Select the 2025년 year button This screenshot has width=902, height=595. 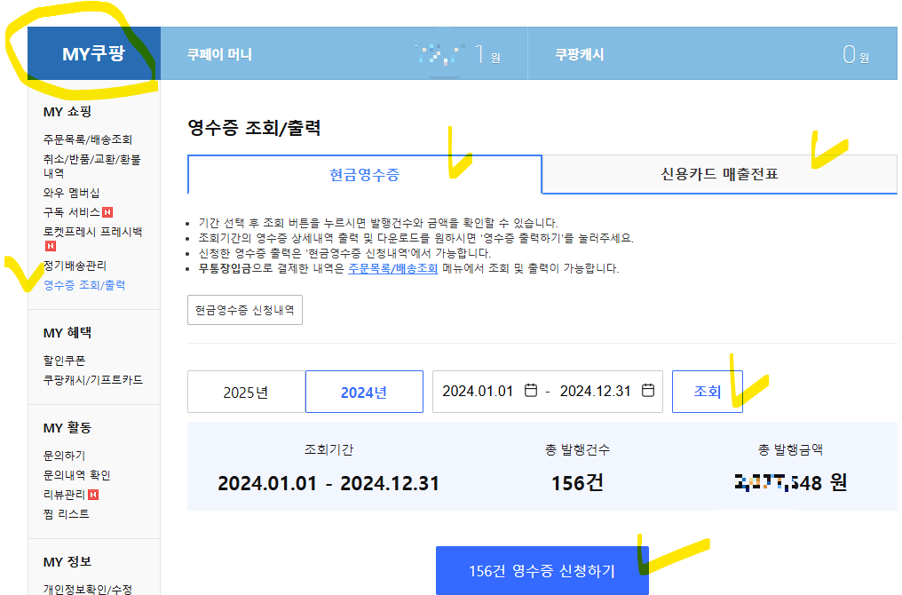click(246, 392)
